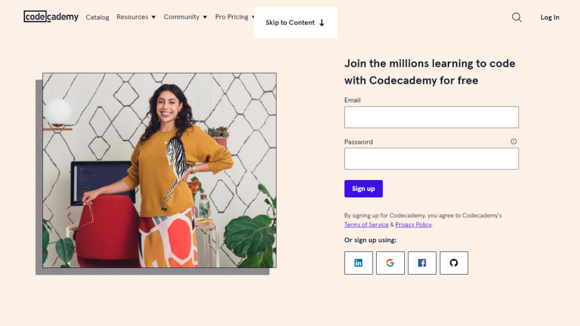Expand the Community dropdown menu
Viewport: 580px width, 326px height.
(185, 17)
